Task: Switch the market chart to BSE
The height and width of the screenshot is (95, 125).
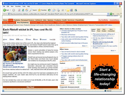Action: click(x=82, y=65)
